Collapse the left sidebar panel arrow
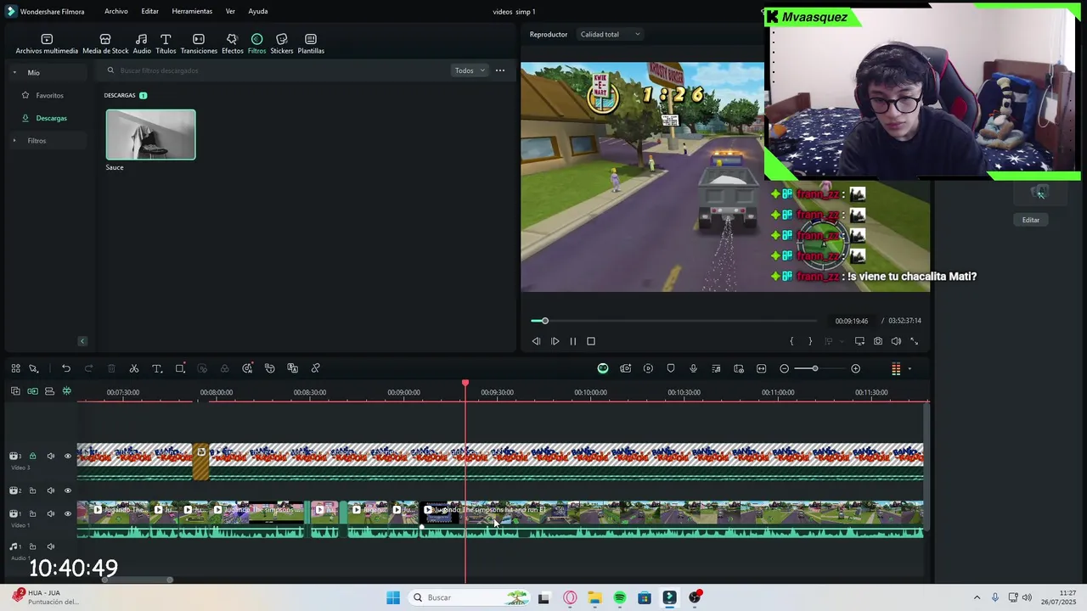This screenshot has width=1087, height=611. pos(82,341)
